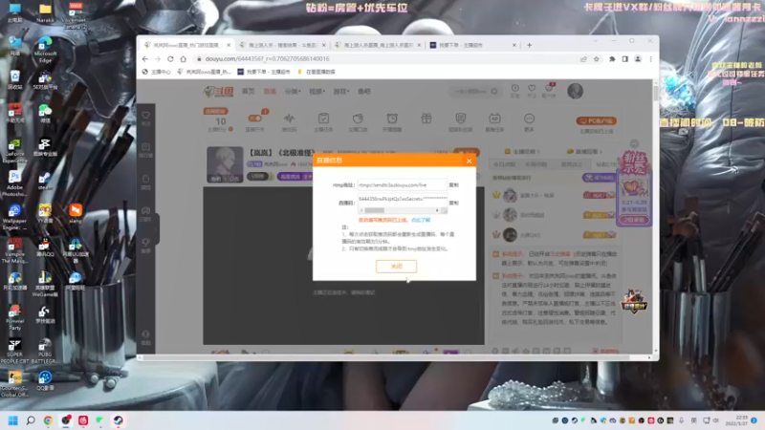Open the 鱼吧 nav item
765x430 pixels.
click(x=364, y=92)
